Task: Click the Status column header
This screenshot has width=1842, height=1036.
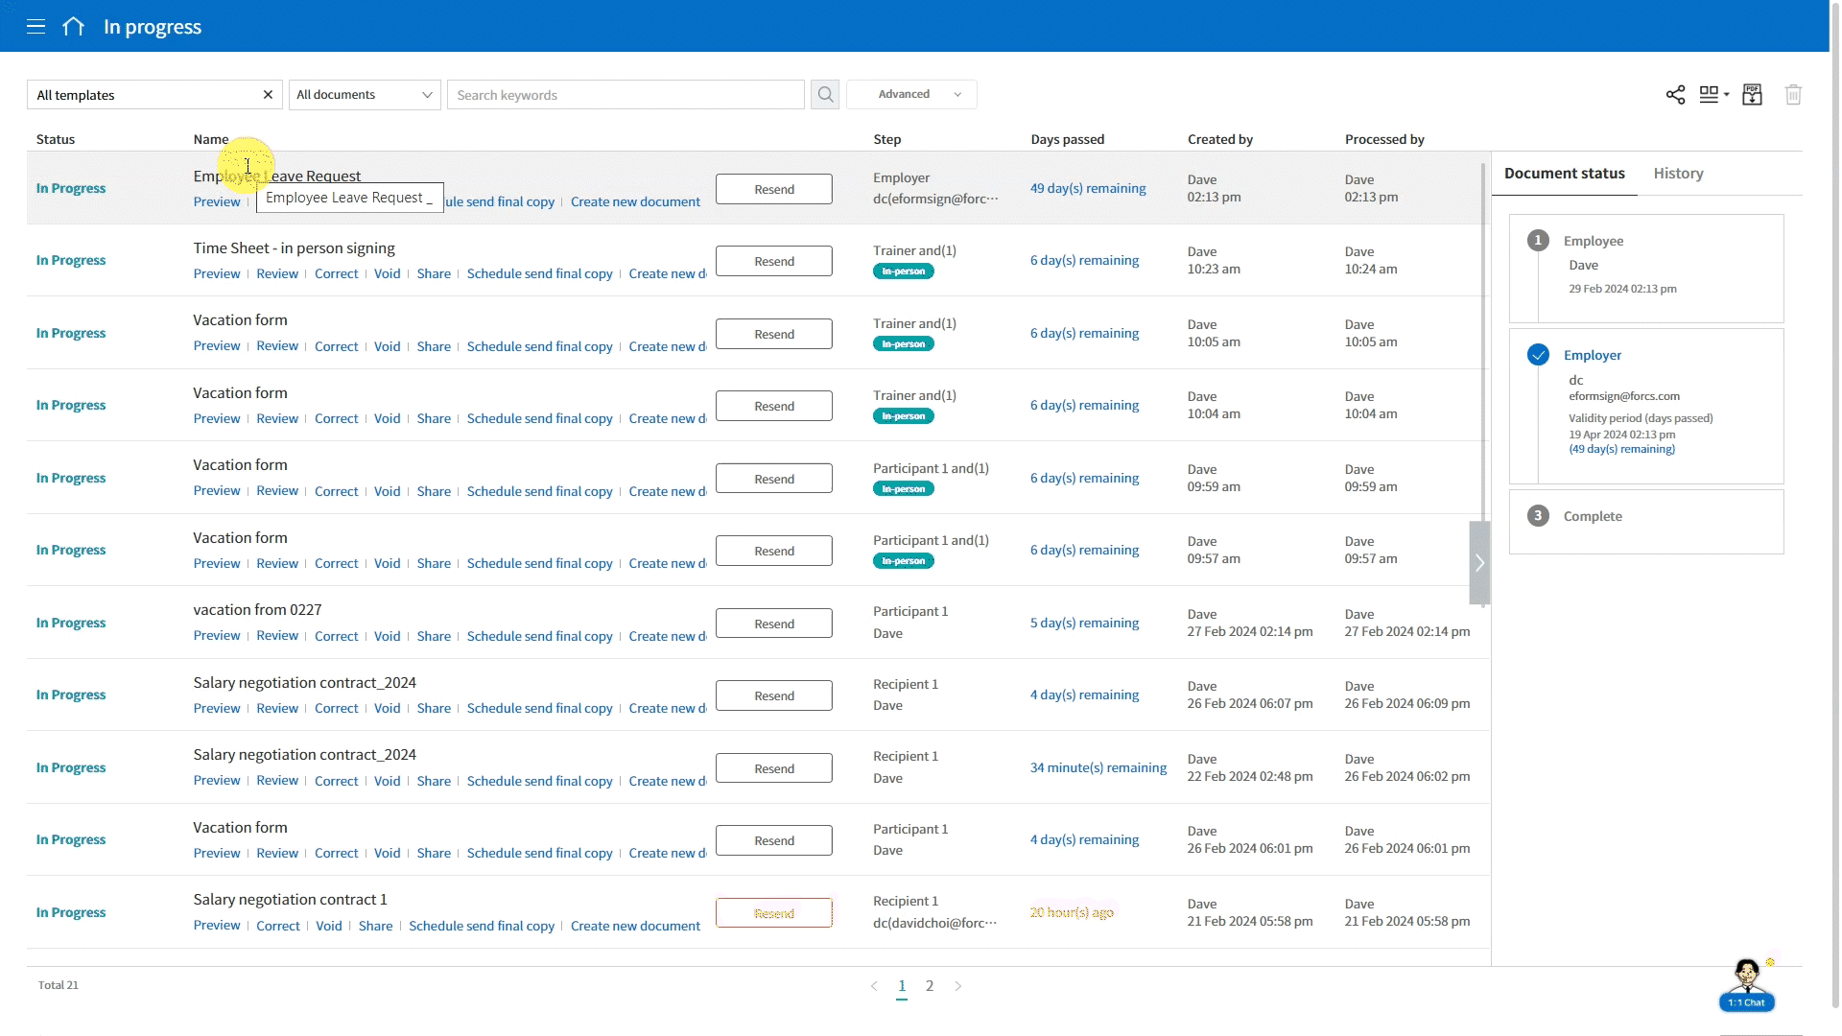Action: click(x=56, y=139)
